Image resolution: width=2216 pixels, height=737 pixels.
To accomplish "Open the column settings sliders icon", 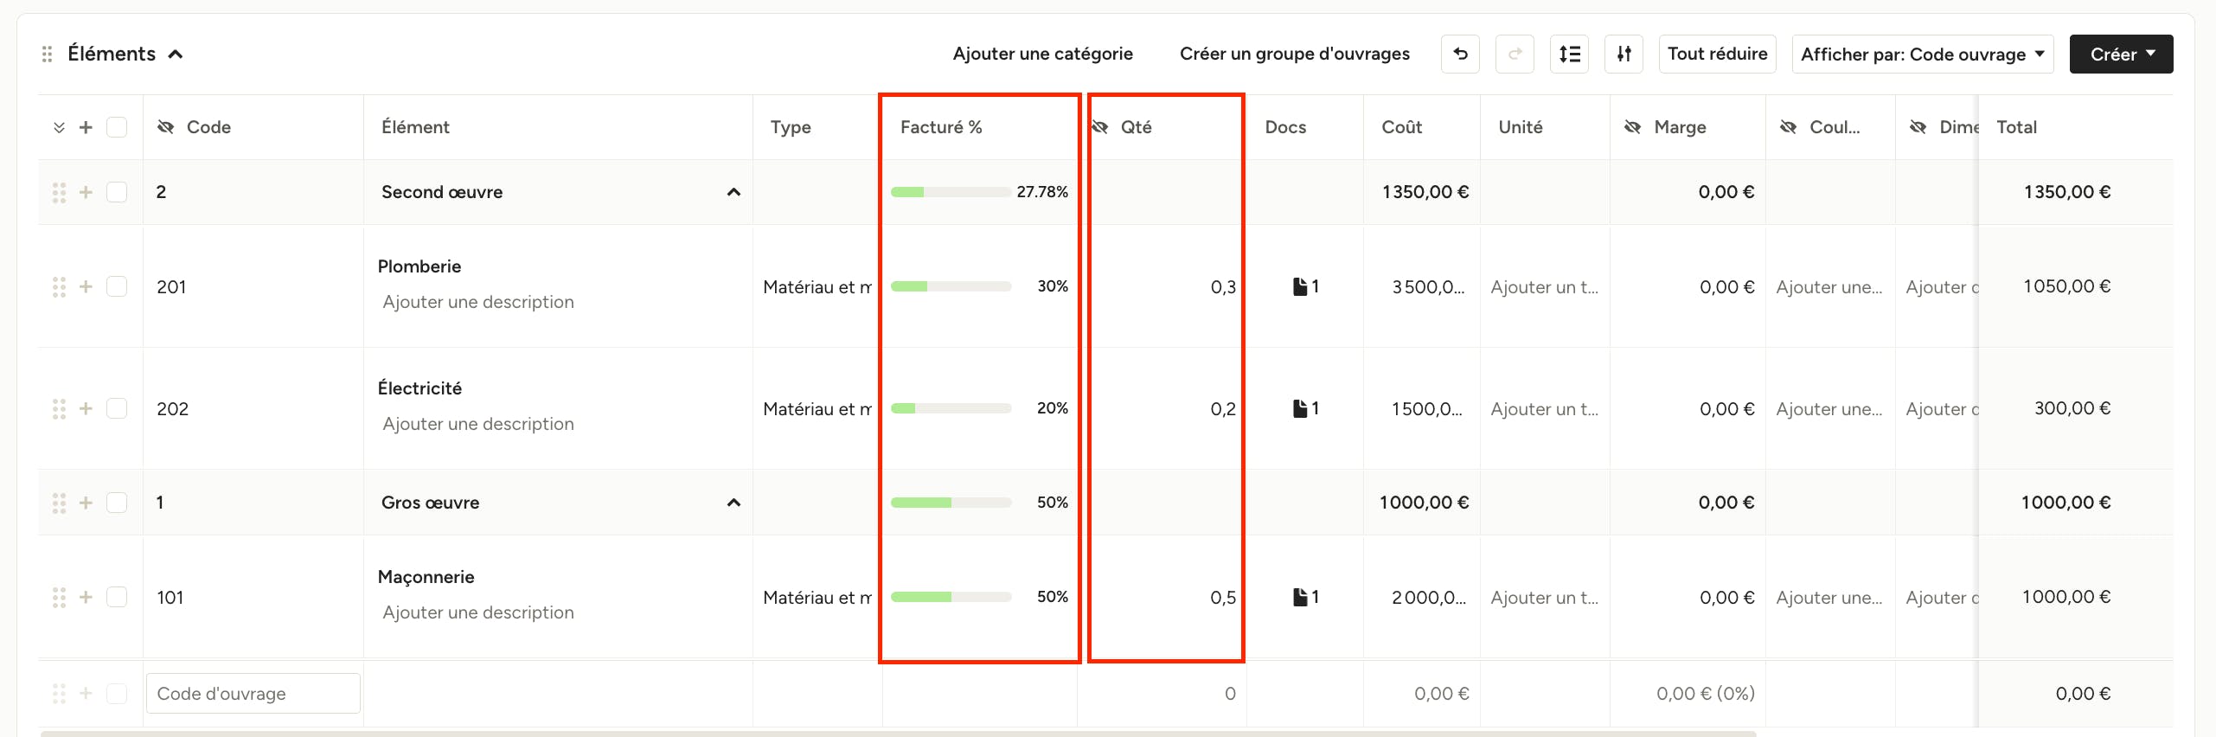I will coord(1624,54).
